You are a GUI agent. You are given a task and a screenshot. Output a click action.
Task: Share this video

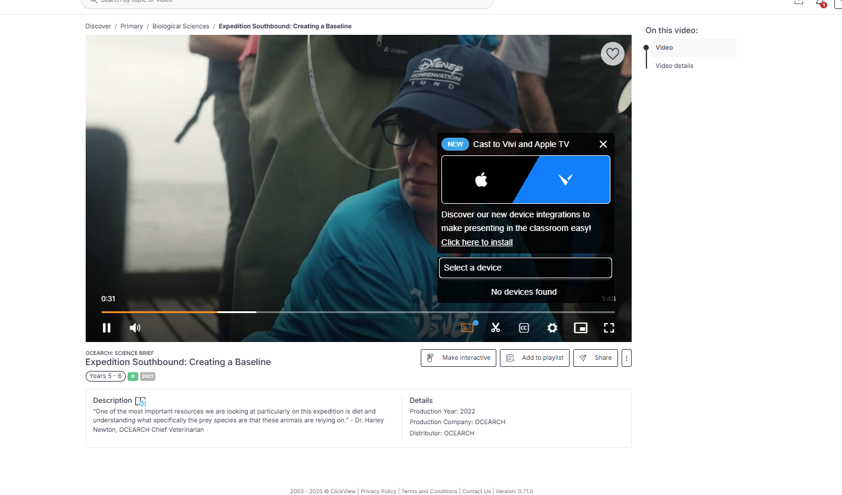596,358
